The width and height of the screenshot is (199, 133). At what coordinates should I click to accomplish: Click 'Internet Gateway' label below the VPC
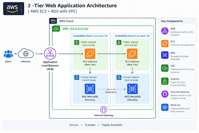tap(104, 115)
